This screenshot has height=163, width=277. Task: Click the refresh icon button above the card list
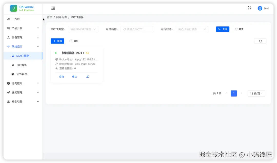pyautogui.click(x=260, y=41)
